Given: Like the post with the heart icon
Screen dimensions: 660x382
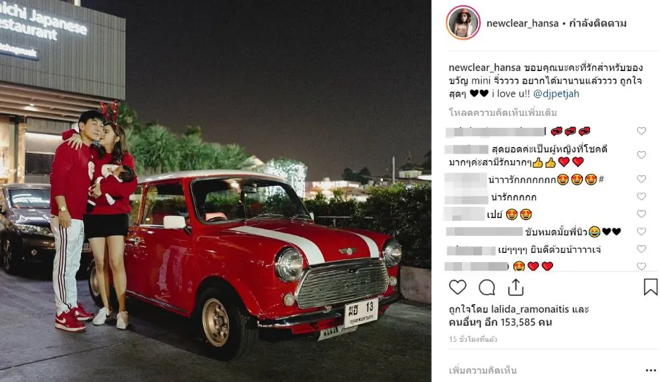Looking at the screenshot, I should tap(457, 287).
